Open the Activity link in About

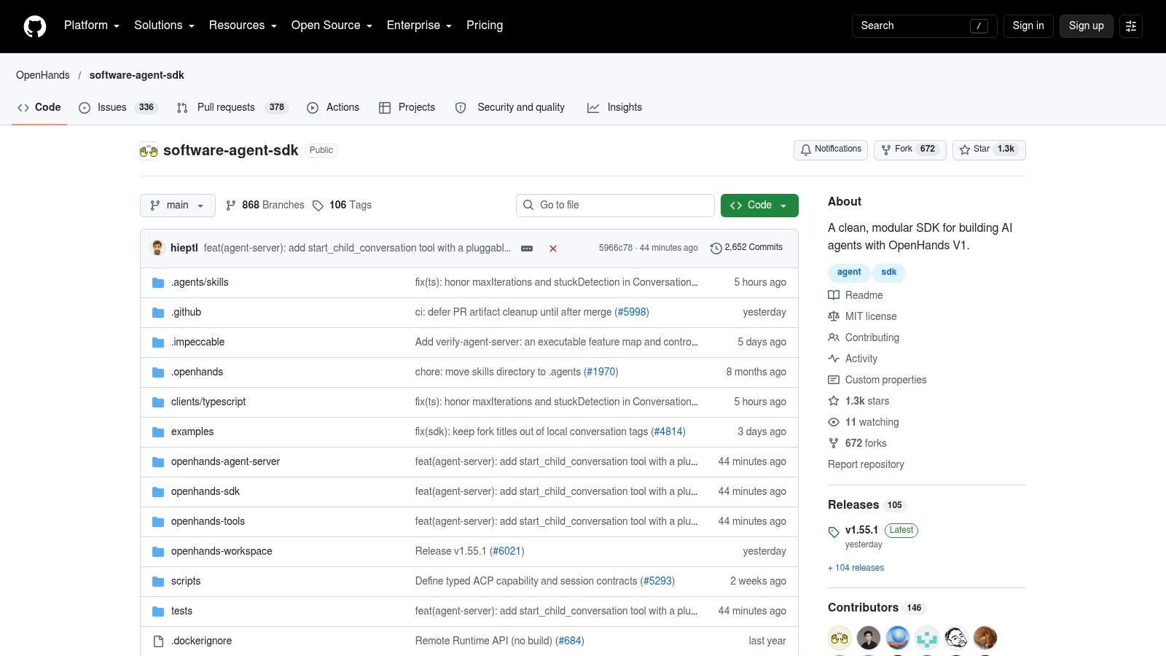pos(853,359)
